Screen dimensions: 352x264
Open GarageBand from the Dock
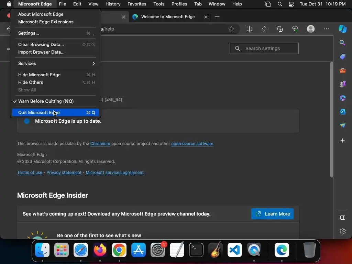pos(216,250)
